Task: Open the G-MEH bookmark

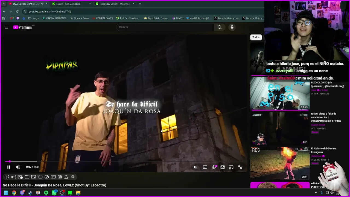Action: click(178, 18)
